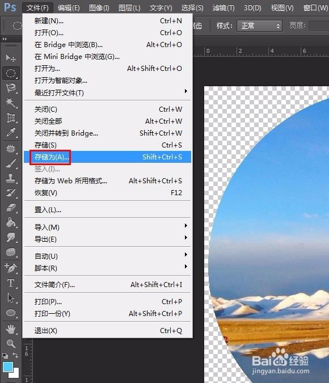
Task: Choose 关闭并转到 Bridge... item
Action: pyautogui.click(x=107, y=133)
